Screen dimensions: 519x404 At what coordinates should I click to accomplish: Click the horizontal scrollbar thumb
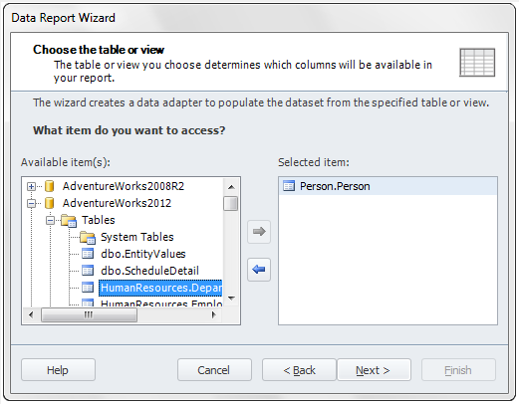coord(89,314)
